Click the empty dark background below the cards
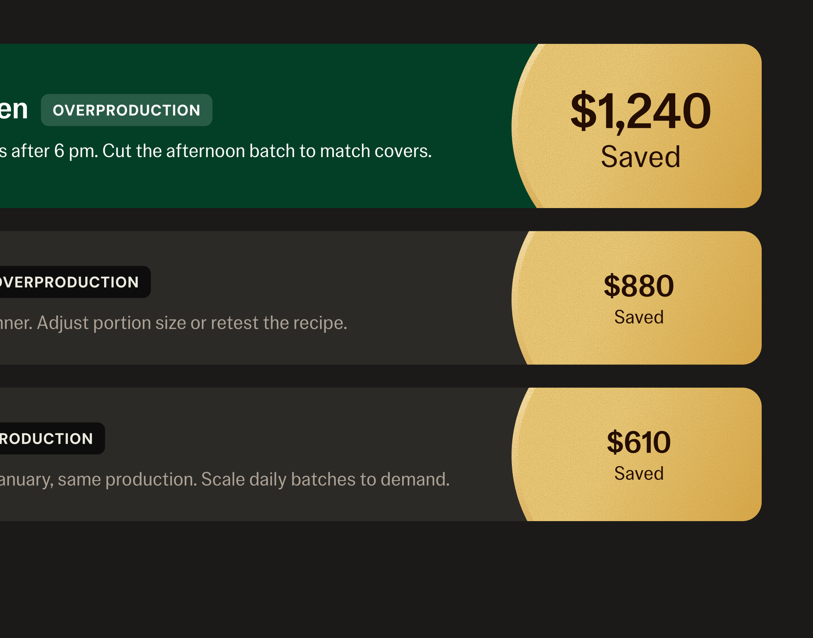 coord(406,580)
